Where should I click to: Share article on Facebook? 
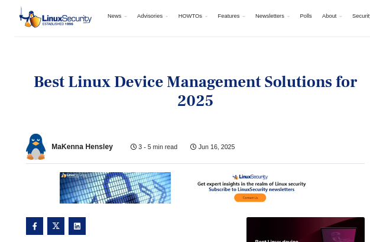(34, 226)
